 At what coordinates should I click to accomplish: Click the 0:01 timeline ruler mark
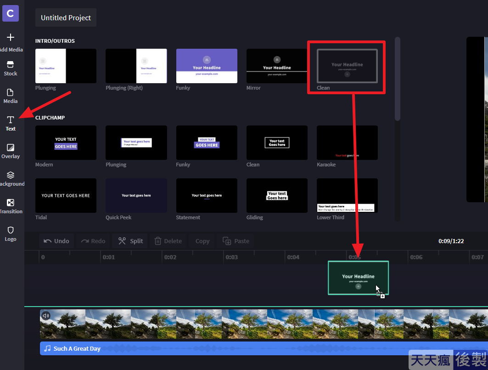coord(109,257)
